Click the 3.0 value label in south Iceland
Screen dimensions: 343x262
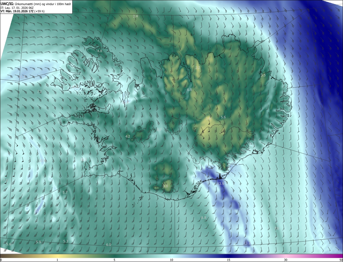(x=165, y=186)
